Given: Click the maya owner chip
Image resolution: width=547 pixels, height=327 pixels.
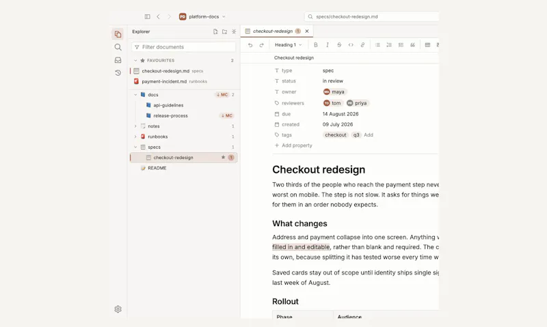Looking at the screenshot, I should click(x=334, y=92).
